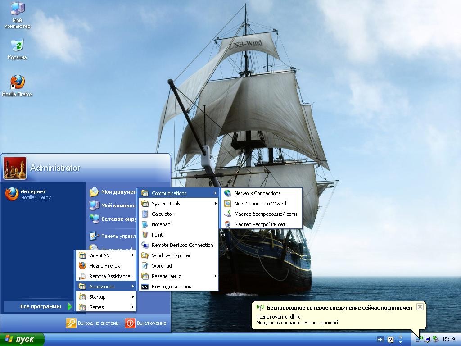461x346 pixels.
Task: Expand the Развлечения entertainment submenu
Action: (179, 276)
